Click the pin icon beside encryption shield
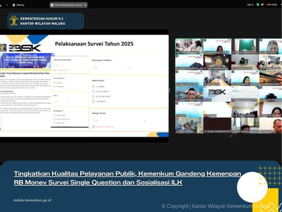282x212 pixels. (263, 5)
